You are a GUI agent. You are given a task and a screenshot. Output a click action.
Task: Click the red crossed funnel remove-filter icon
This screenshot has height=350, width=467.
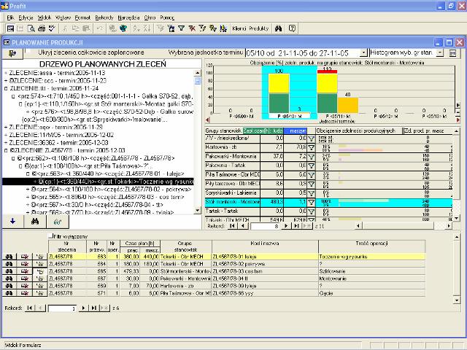192,28
